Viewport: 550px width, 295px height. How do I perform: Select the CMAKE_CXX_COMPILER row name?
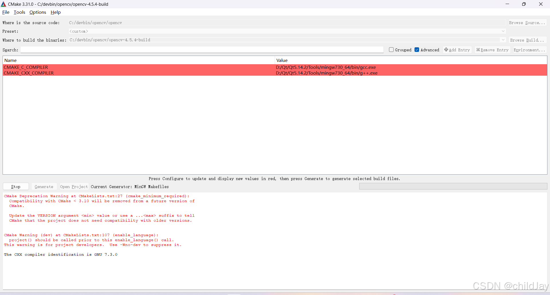pos(29,73)
